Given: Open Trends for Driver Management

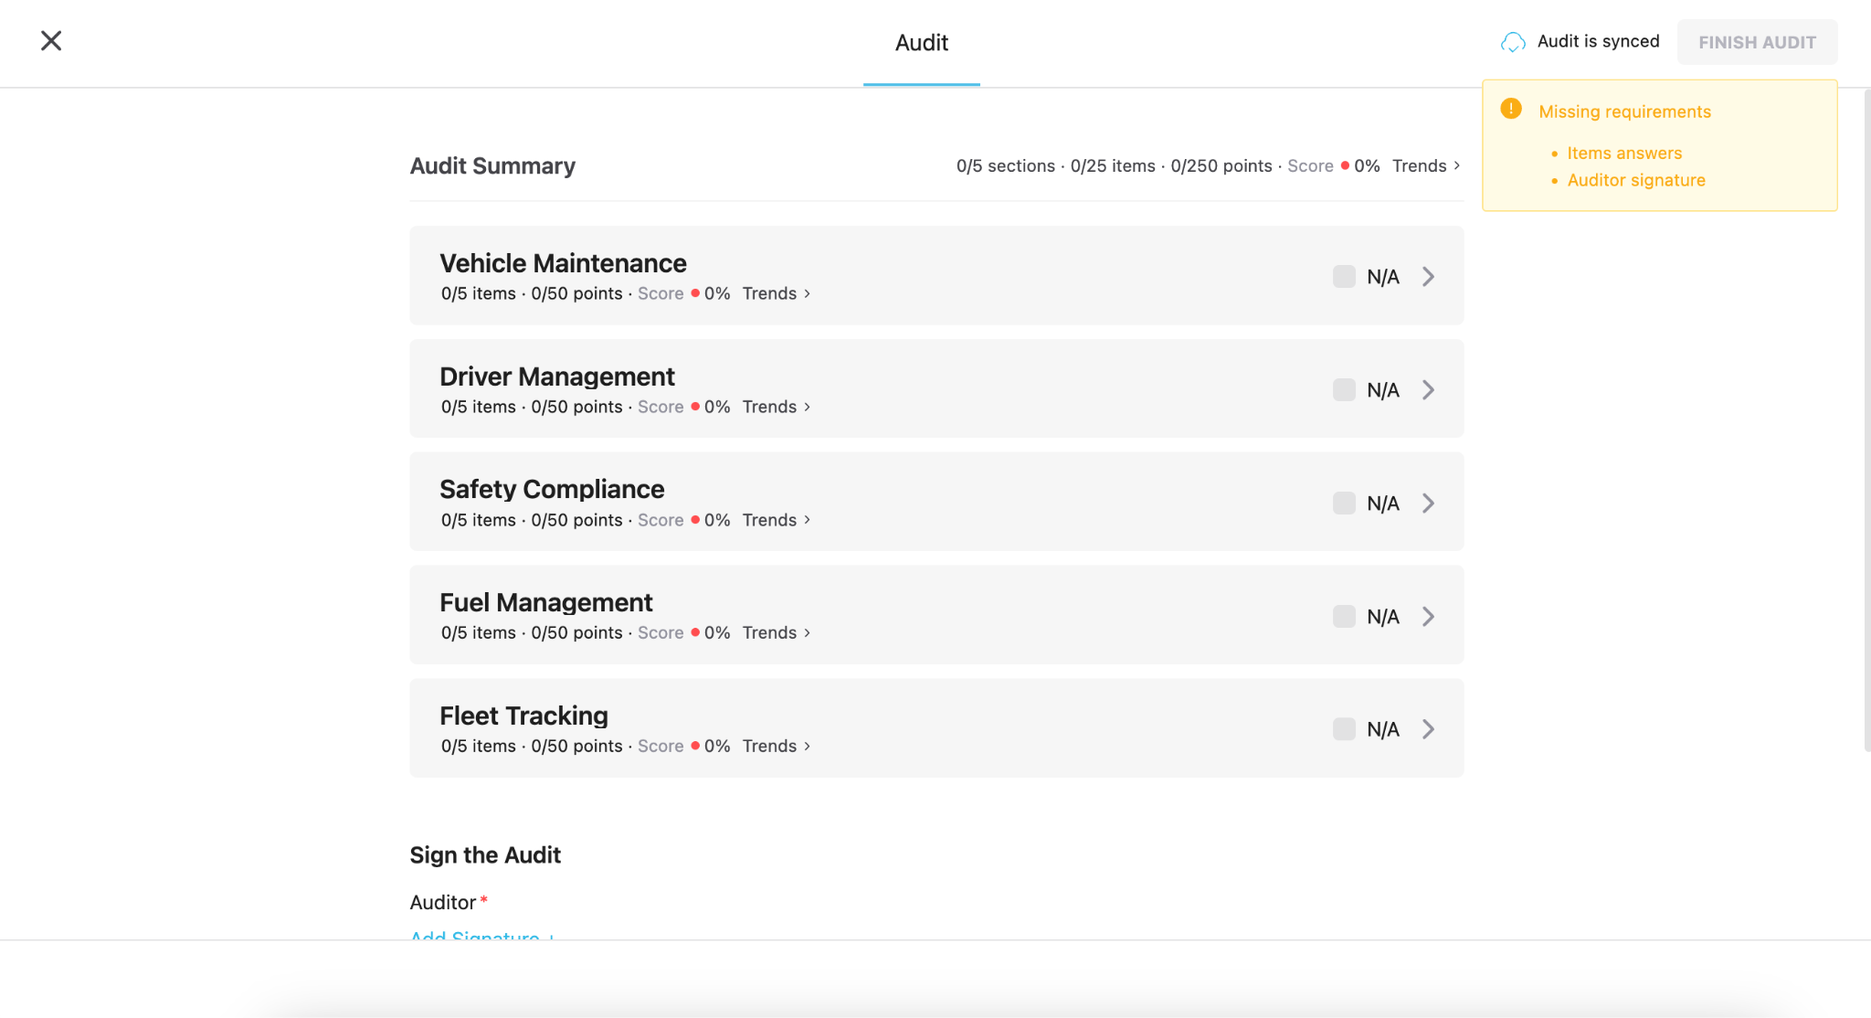Looking at the screenshot, I should pos(776,407).
